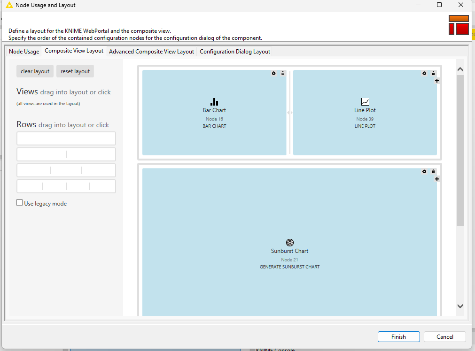The image size is (475, 351).
Task: Click the vertical scrollbar thumb
Action: click(x=460, y=150)
